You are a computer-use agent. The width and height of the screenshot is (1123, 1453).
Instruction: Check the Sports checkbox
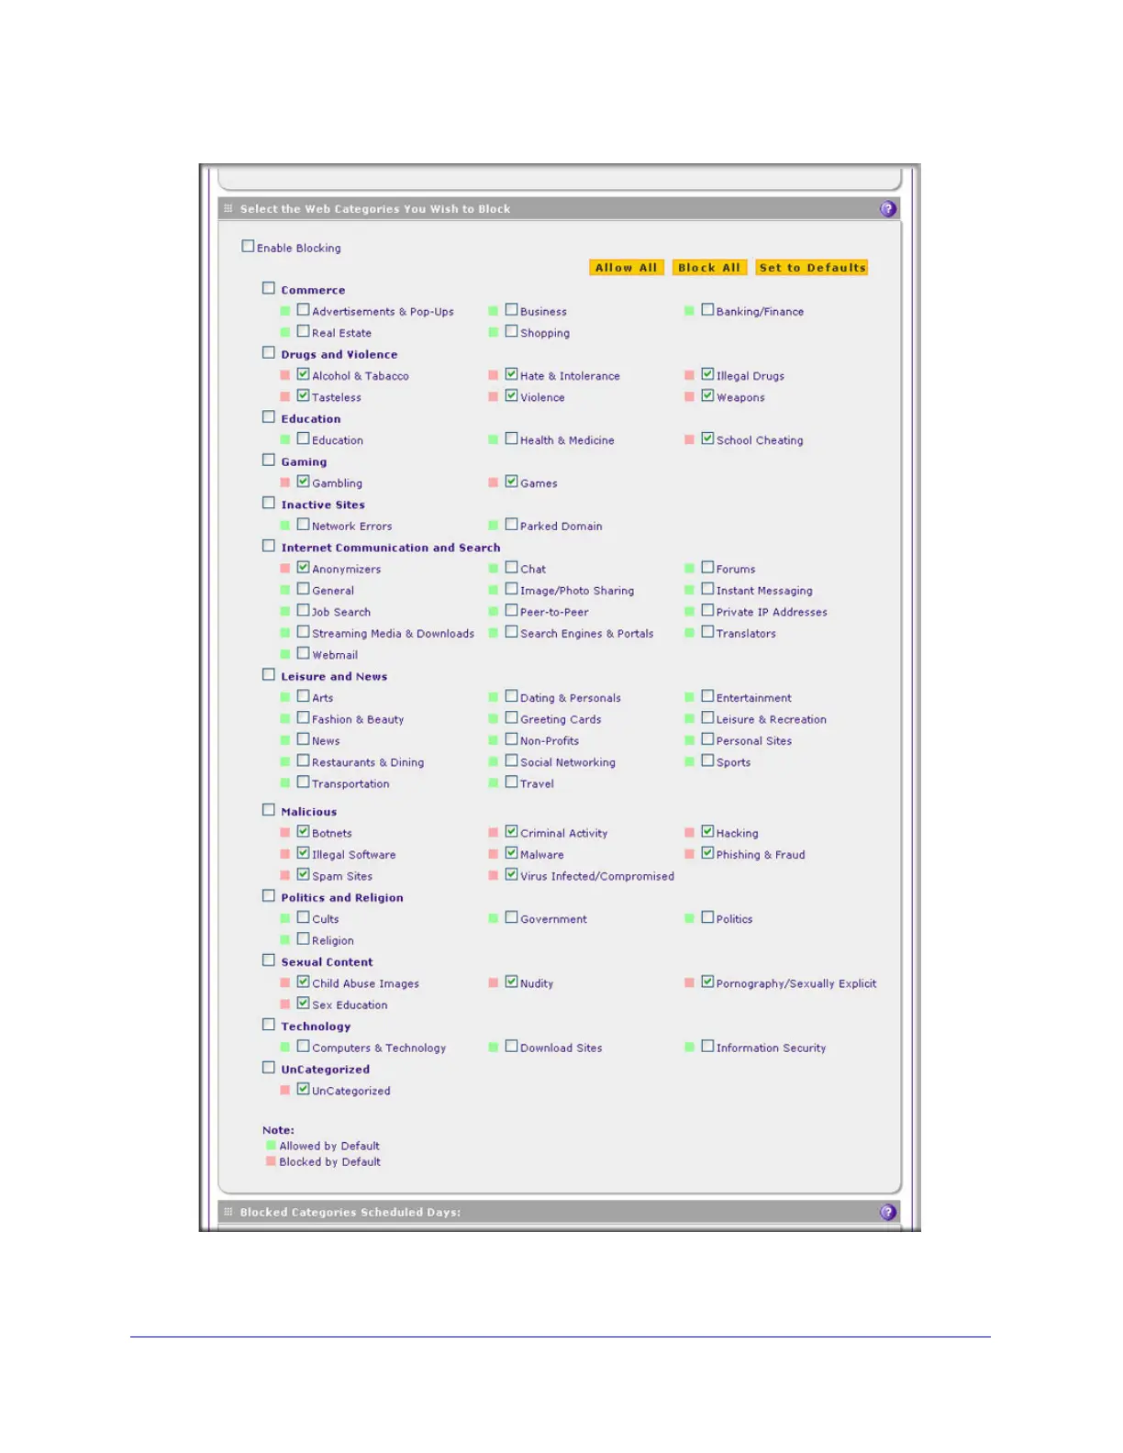pyautogui.click(x=707, y=760)
